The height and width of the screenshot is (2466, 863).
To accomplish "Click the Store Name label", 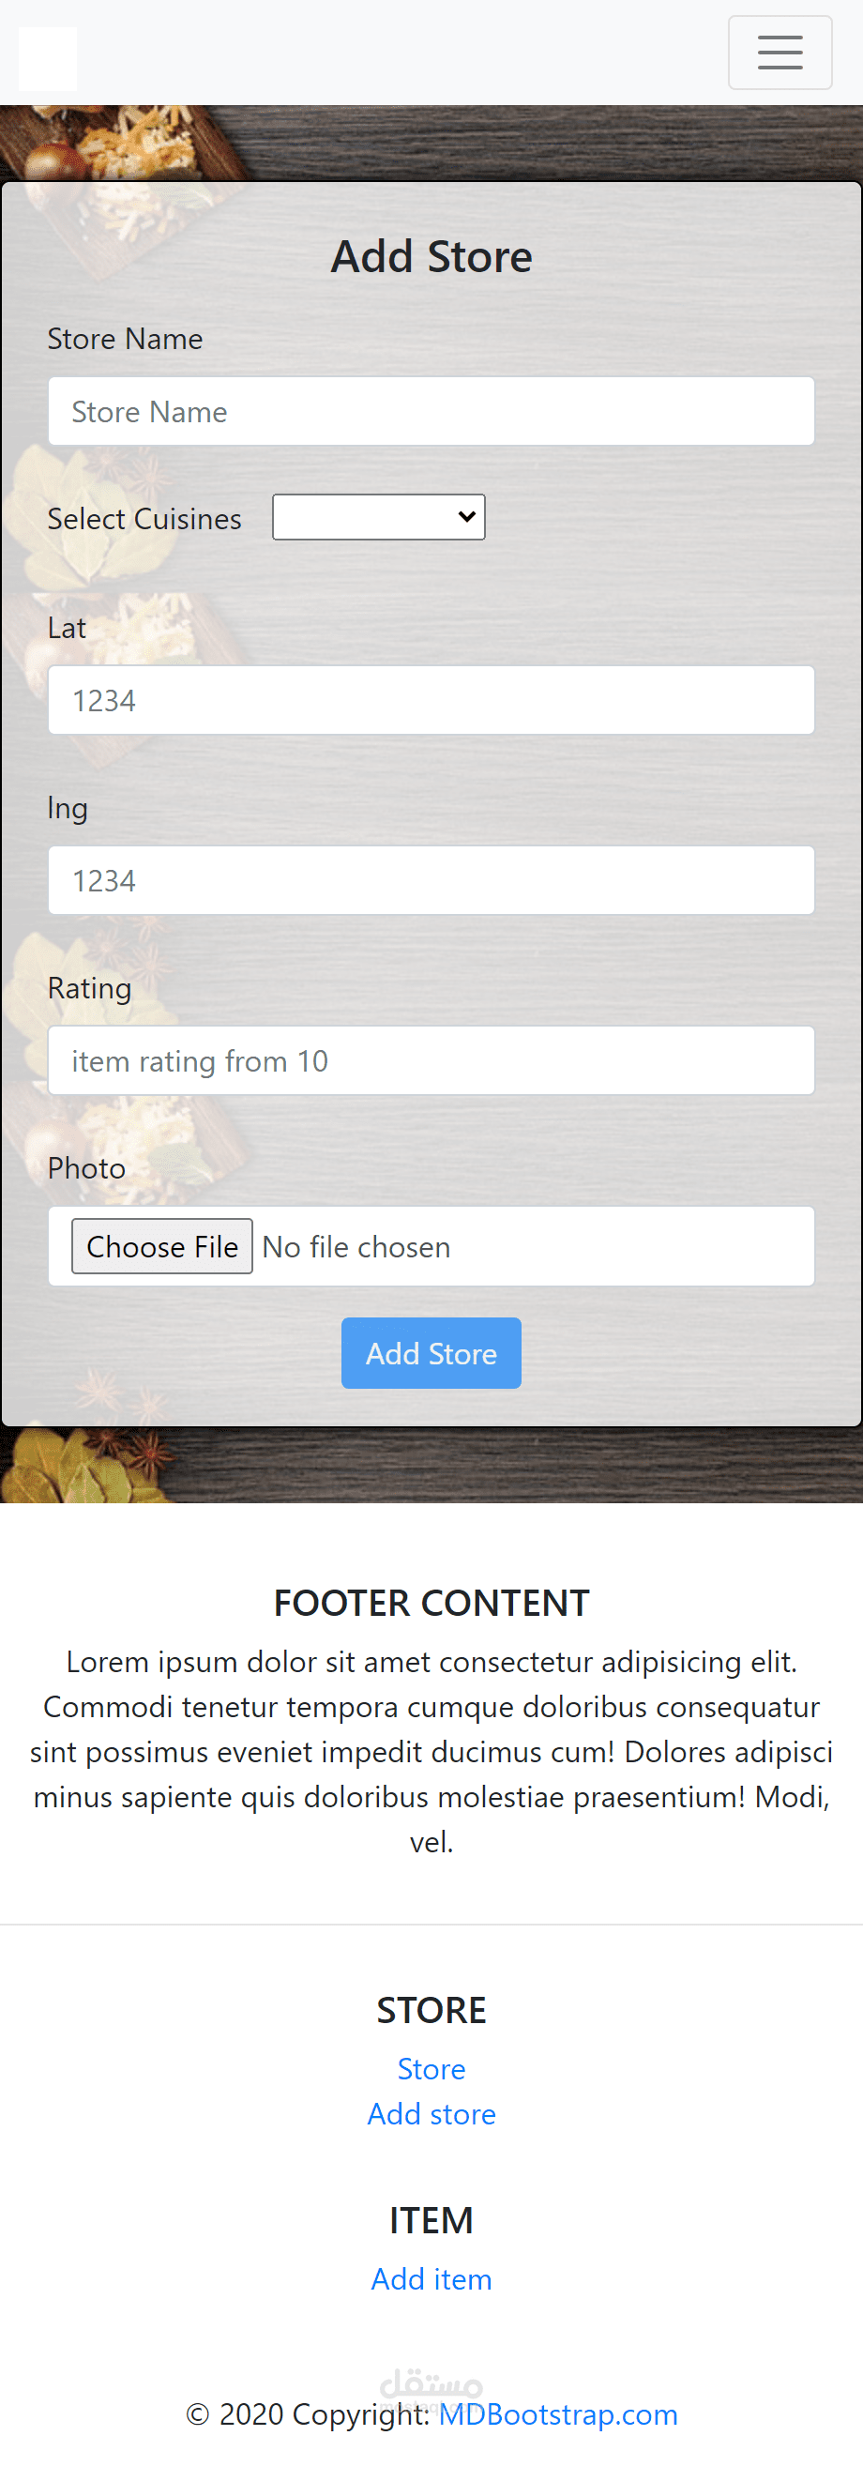I will [x=126, y=339].
